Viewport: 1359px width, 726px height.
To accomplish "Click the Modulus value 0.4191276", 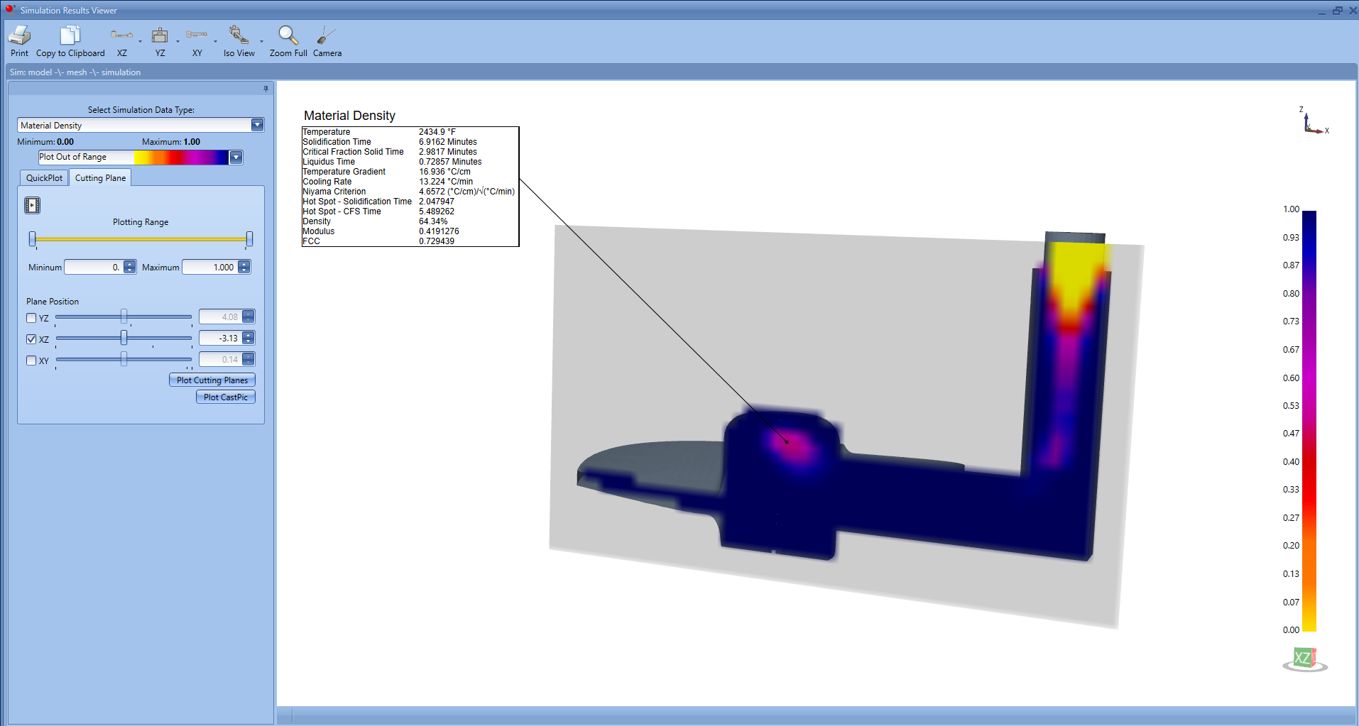I will coord(439,231).
